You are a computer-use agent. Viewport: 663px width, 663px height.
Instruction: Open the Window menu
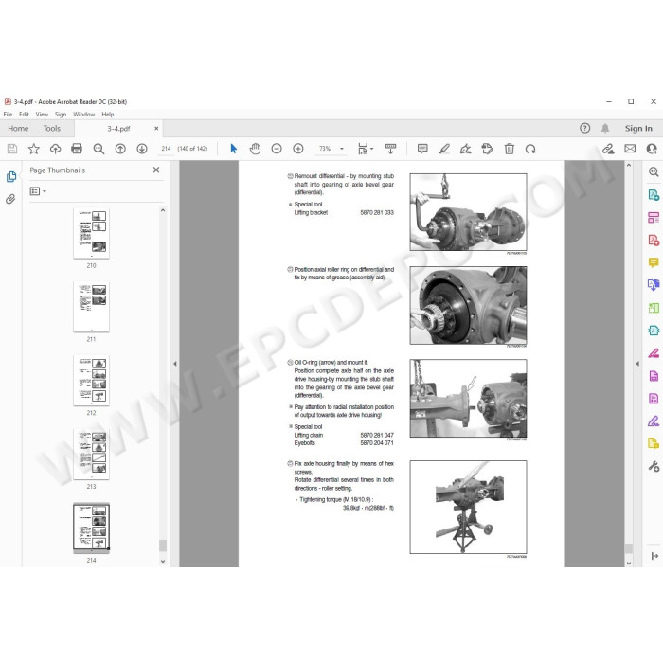coord(83,115)
